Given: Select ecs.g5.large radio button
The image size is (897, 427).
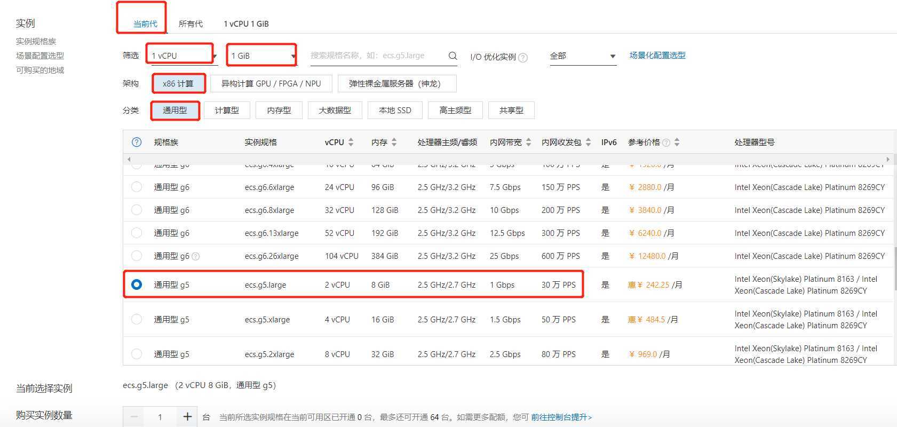Looking at the screenshot, I should (x=137, y=284).
